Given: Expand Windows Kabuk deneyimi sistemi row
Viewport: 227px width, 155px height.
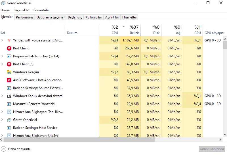Looking at the screenshot, I should (x=2, y=96).
